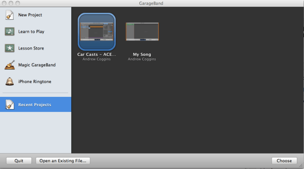Select the Recent Projects label
The image size is (304, 169).
point(35,104)
